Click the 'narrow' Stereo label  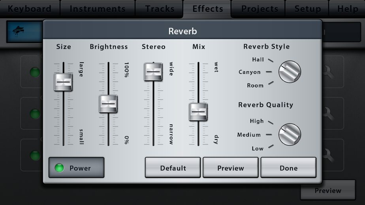(x=171, y=134)
